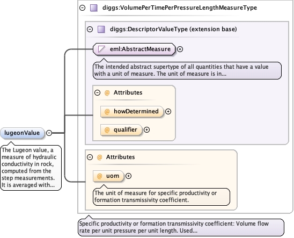Select the uom attribute node
294x238 pixels.
(108, 176)
